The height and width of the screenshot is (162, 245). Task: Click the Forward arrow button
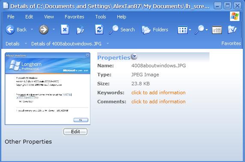tap(44, 30)
